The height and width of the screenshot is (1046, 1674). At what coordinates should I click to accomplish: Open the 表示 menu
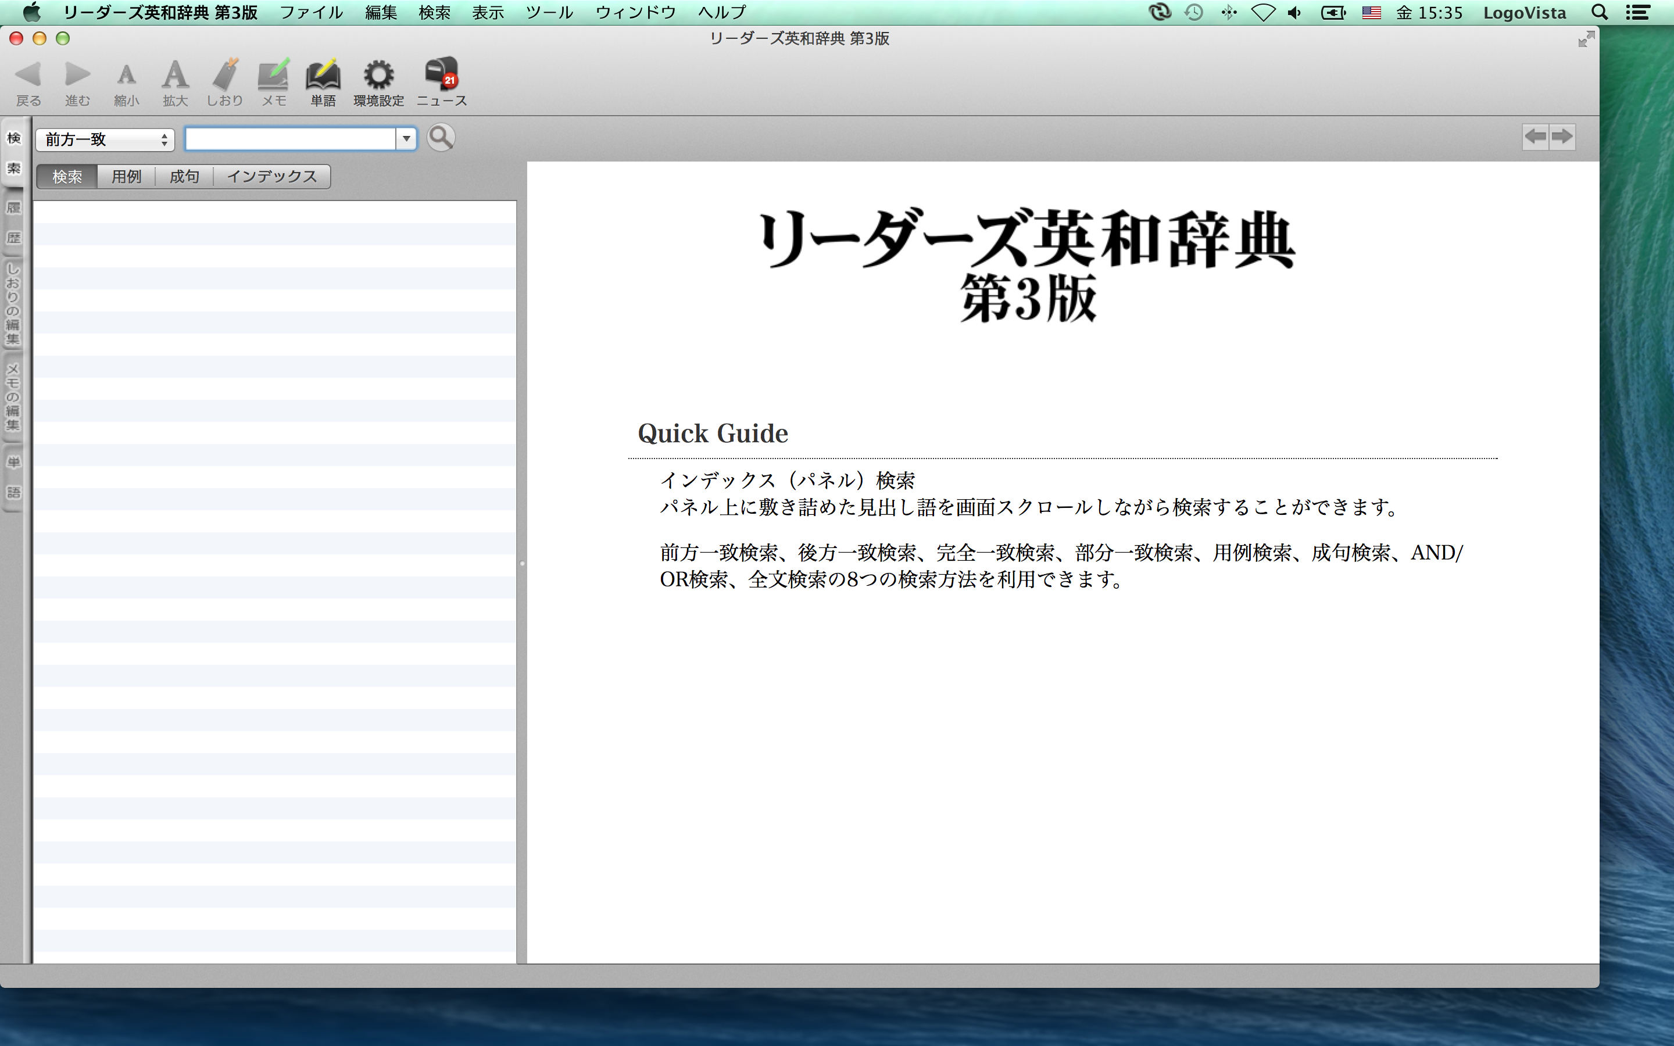[488, 12]
